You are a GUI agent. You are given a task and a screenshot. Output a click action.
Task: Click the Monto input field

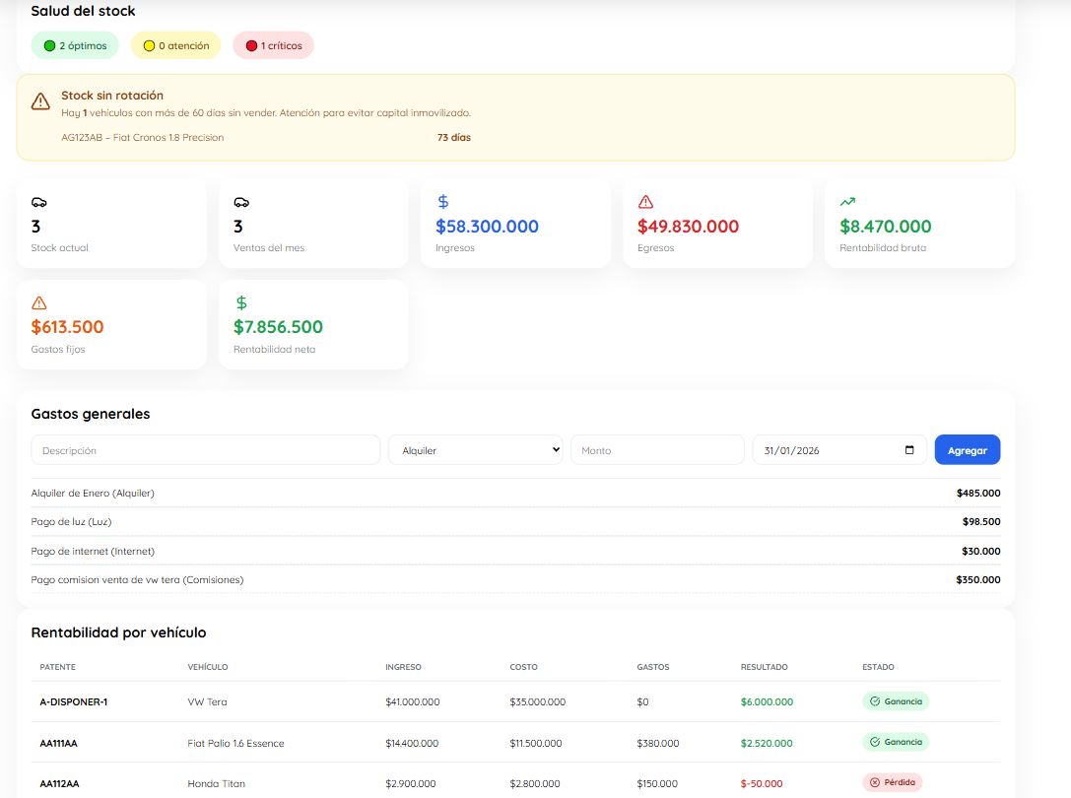[x=657, y=449]
